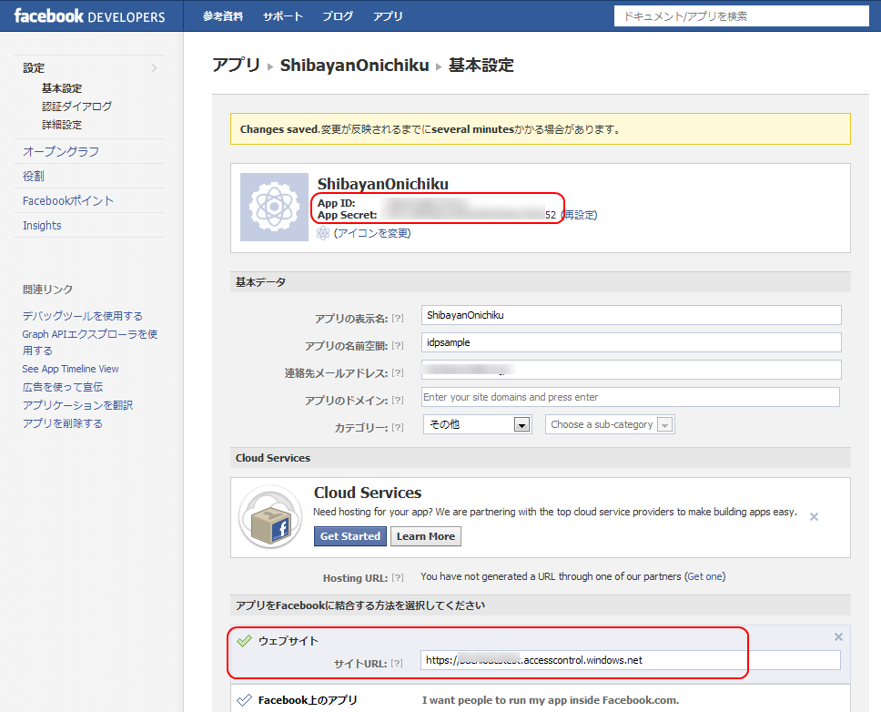The height and width of the screenshot is (712, 881).
Task: Open the アプリ top menu item
Action: pos(388,16)
